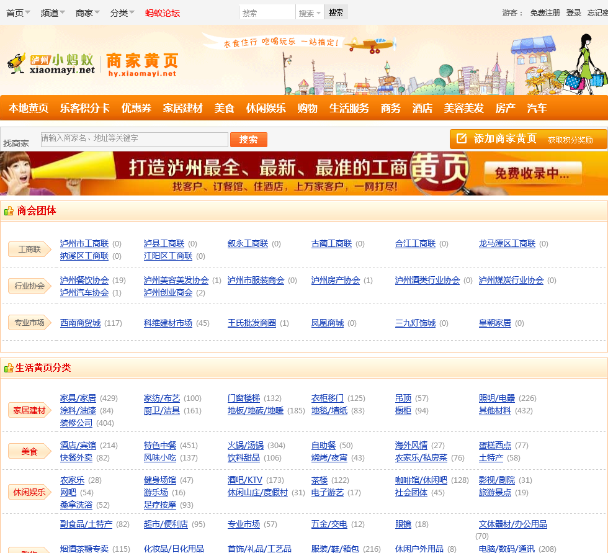Expand the 商家 dropdown in top bar

(x=87, y=13)
